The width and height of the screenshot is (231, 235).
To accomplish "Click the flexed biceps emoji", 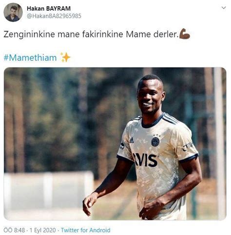I will 185,34.
